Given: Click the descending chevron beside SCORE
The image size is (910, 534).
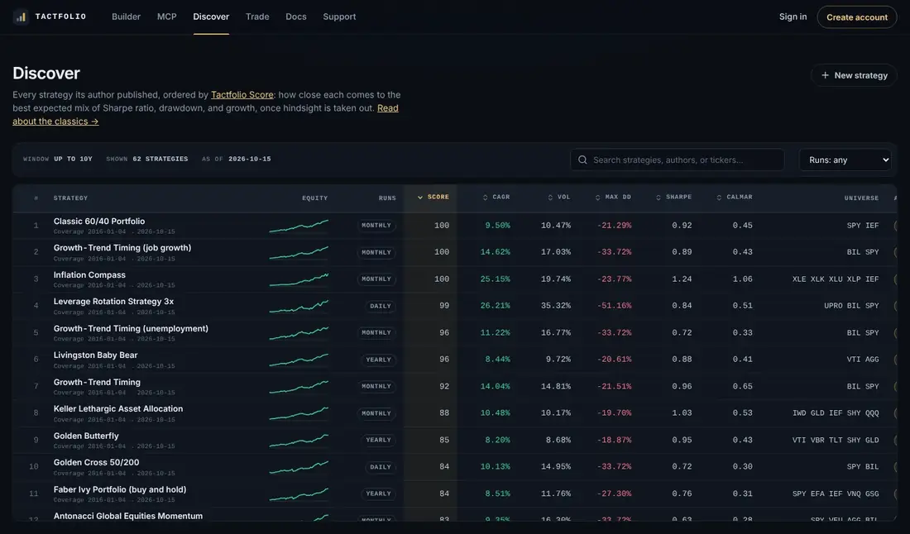Looking at the screenshot, I should click(x=420, y=197).
